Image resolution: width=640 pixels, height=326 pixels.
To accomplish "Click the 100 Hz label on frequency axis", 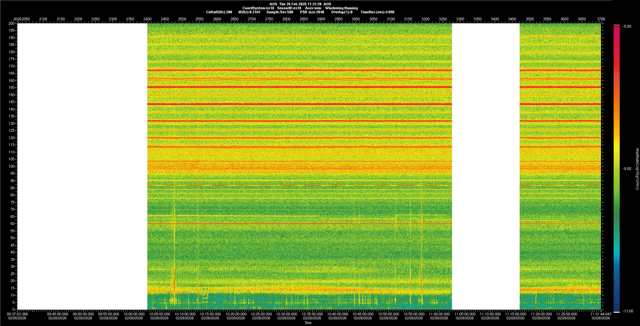I will click(12, 166).
